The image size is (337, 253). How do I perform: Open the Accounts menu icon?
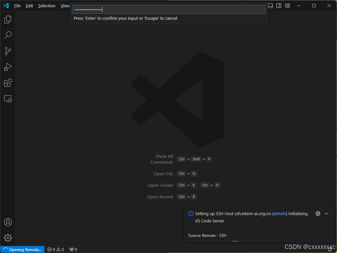pyautogui.click(x=8, y=222)
